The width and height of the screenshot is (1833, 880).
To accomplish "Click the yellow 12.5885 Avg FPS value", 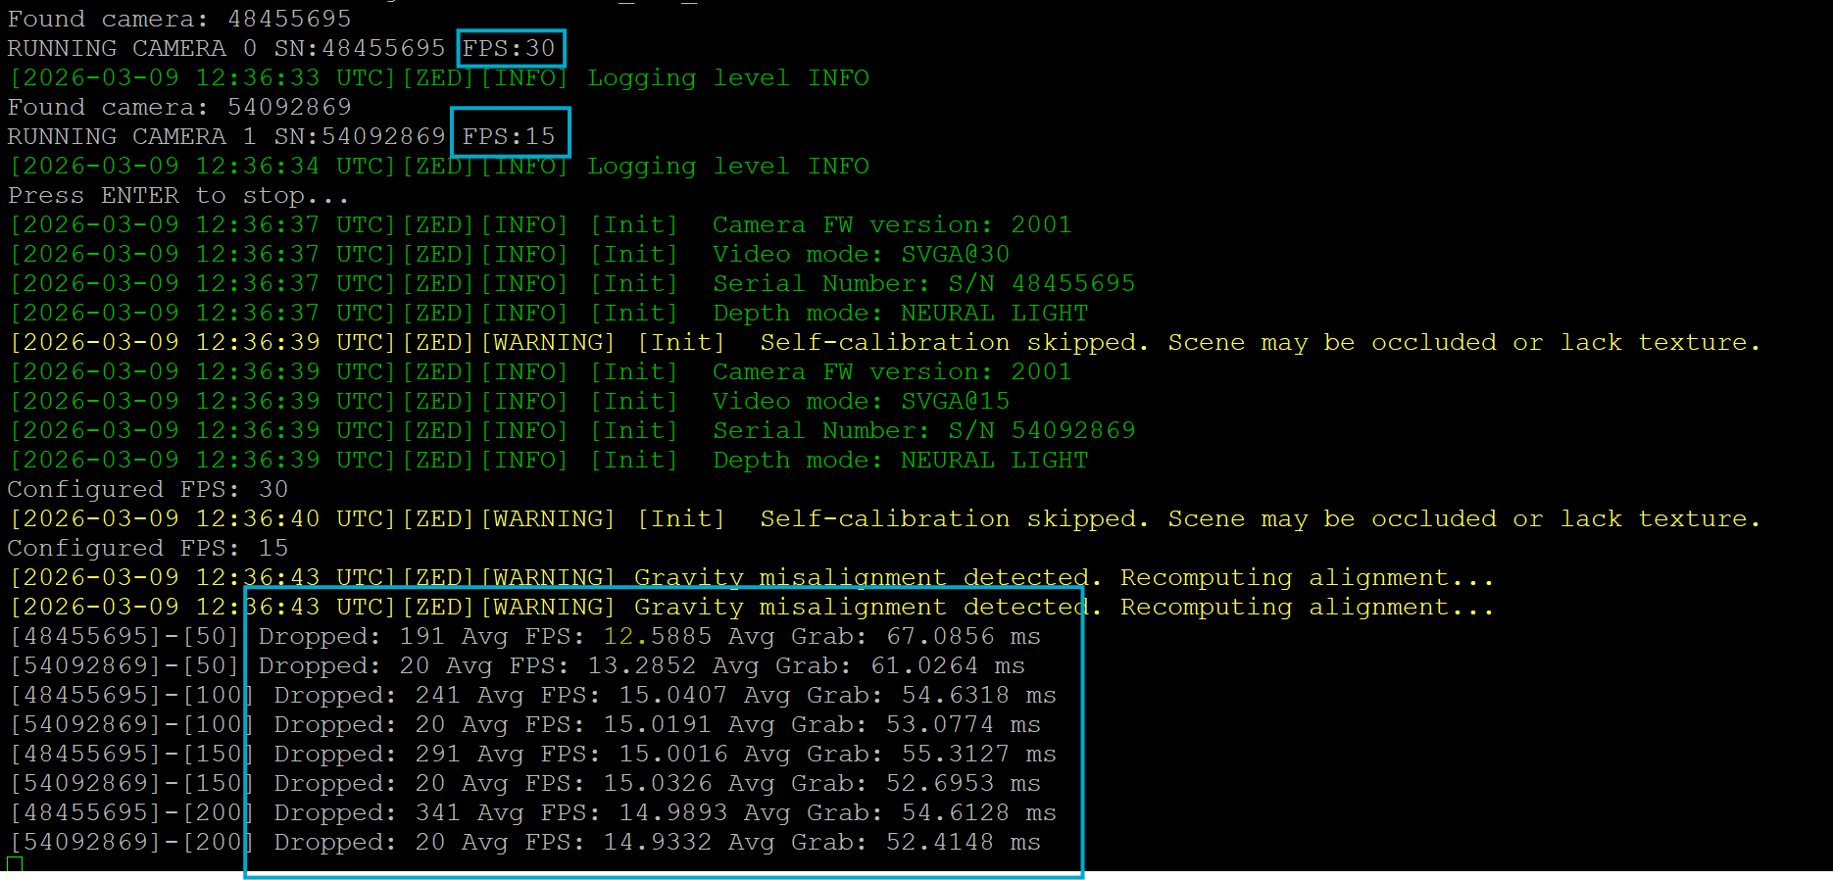I will pos(657,636).
